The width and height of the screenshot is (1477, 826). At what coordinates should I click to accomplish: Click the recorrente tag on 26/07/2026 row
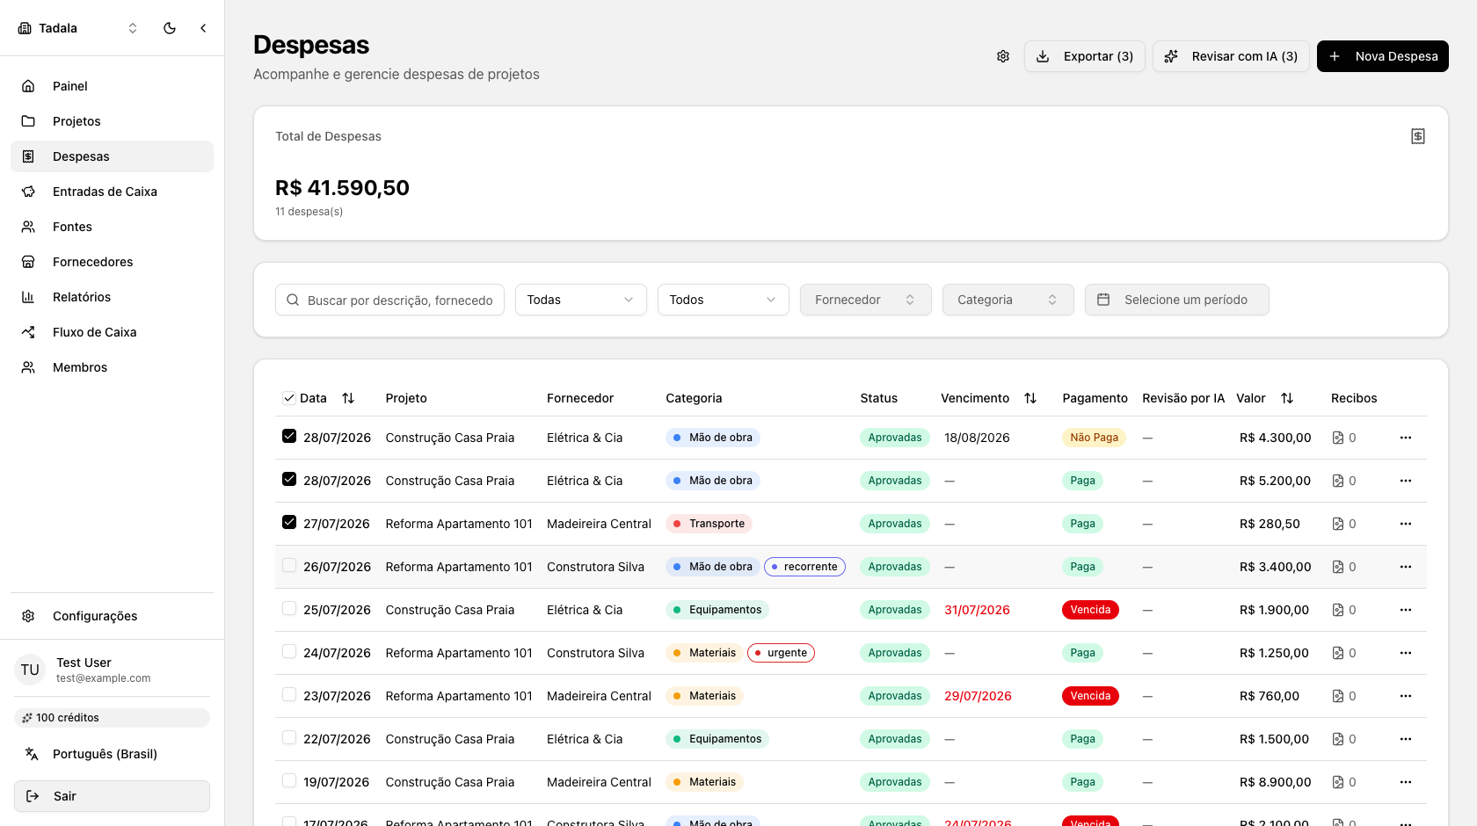[x=804, y=567]
